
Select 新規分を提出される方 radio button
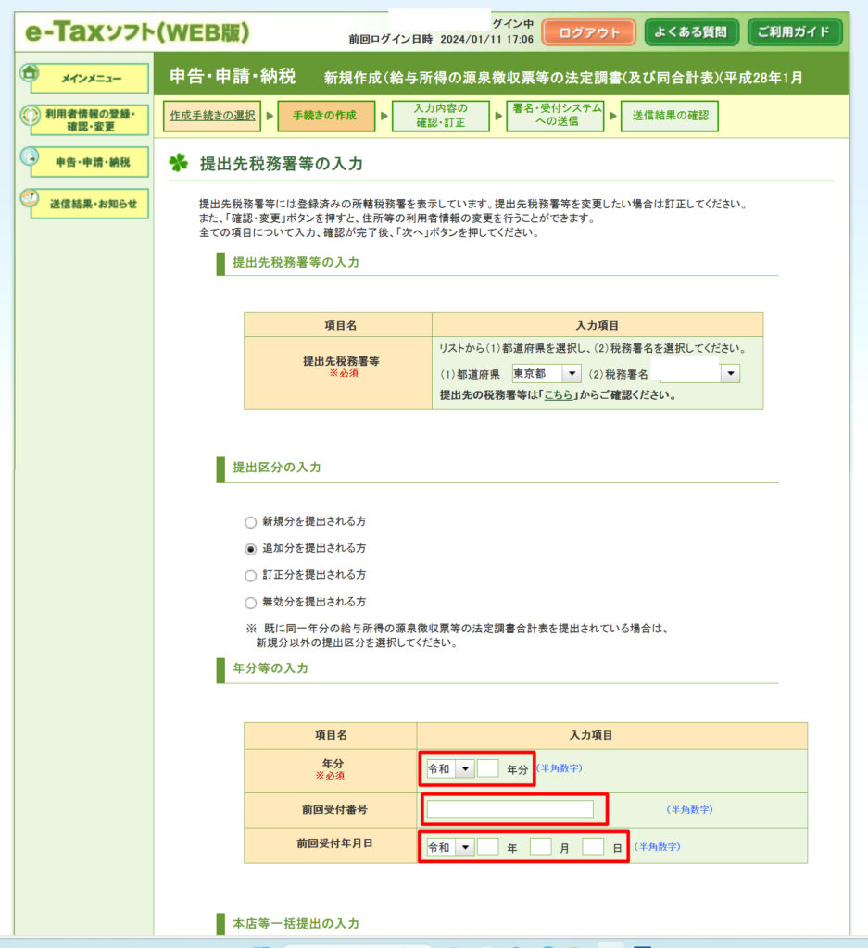250,521
